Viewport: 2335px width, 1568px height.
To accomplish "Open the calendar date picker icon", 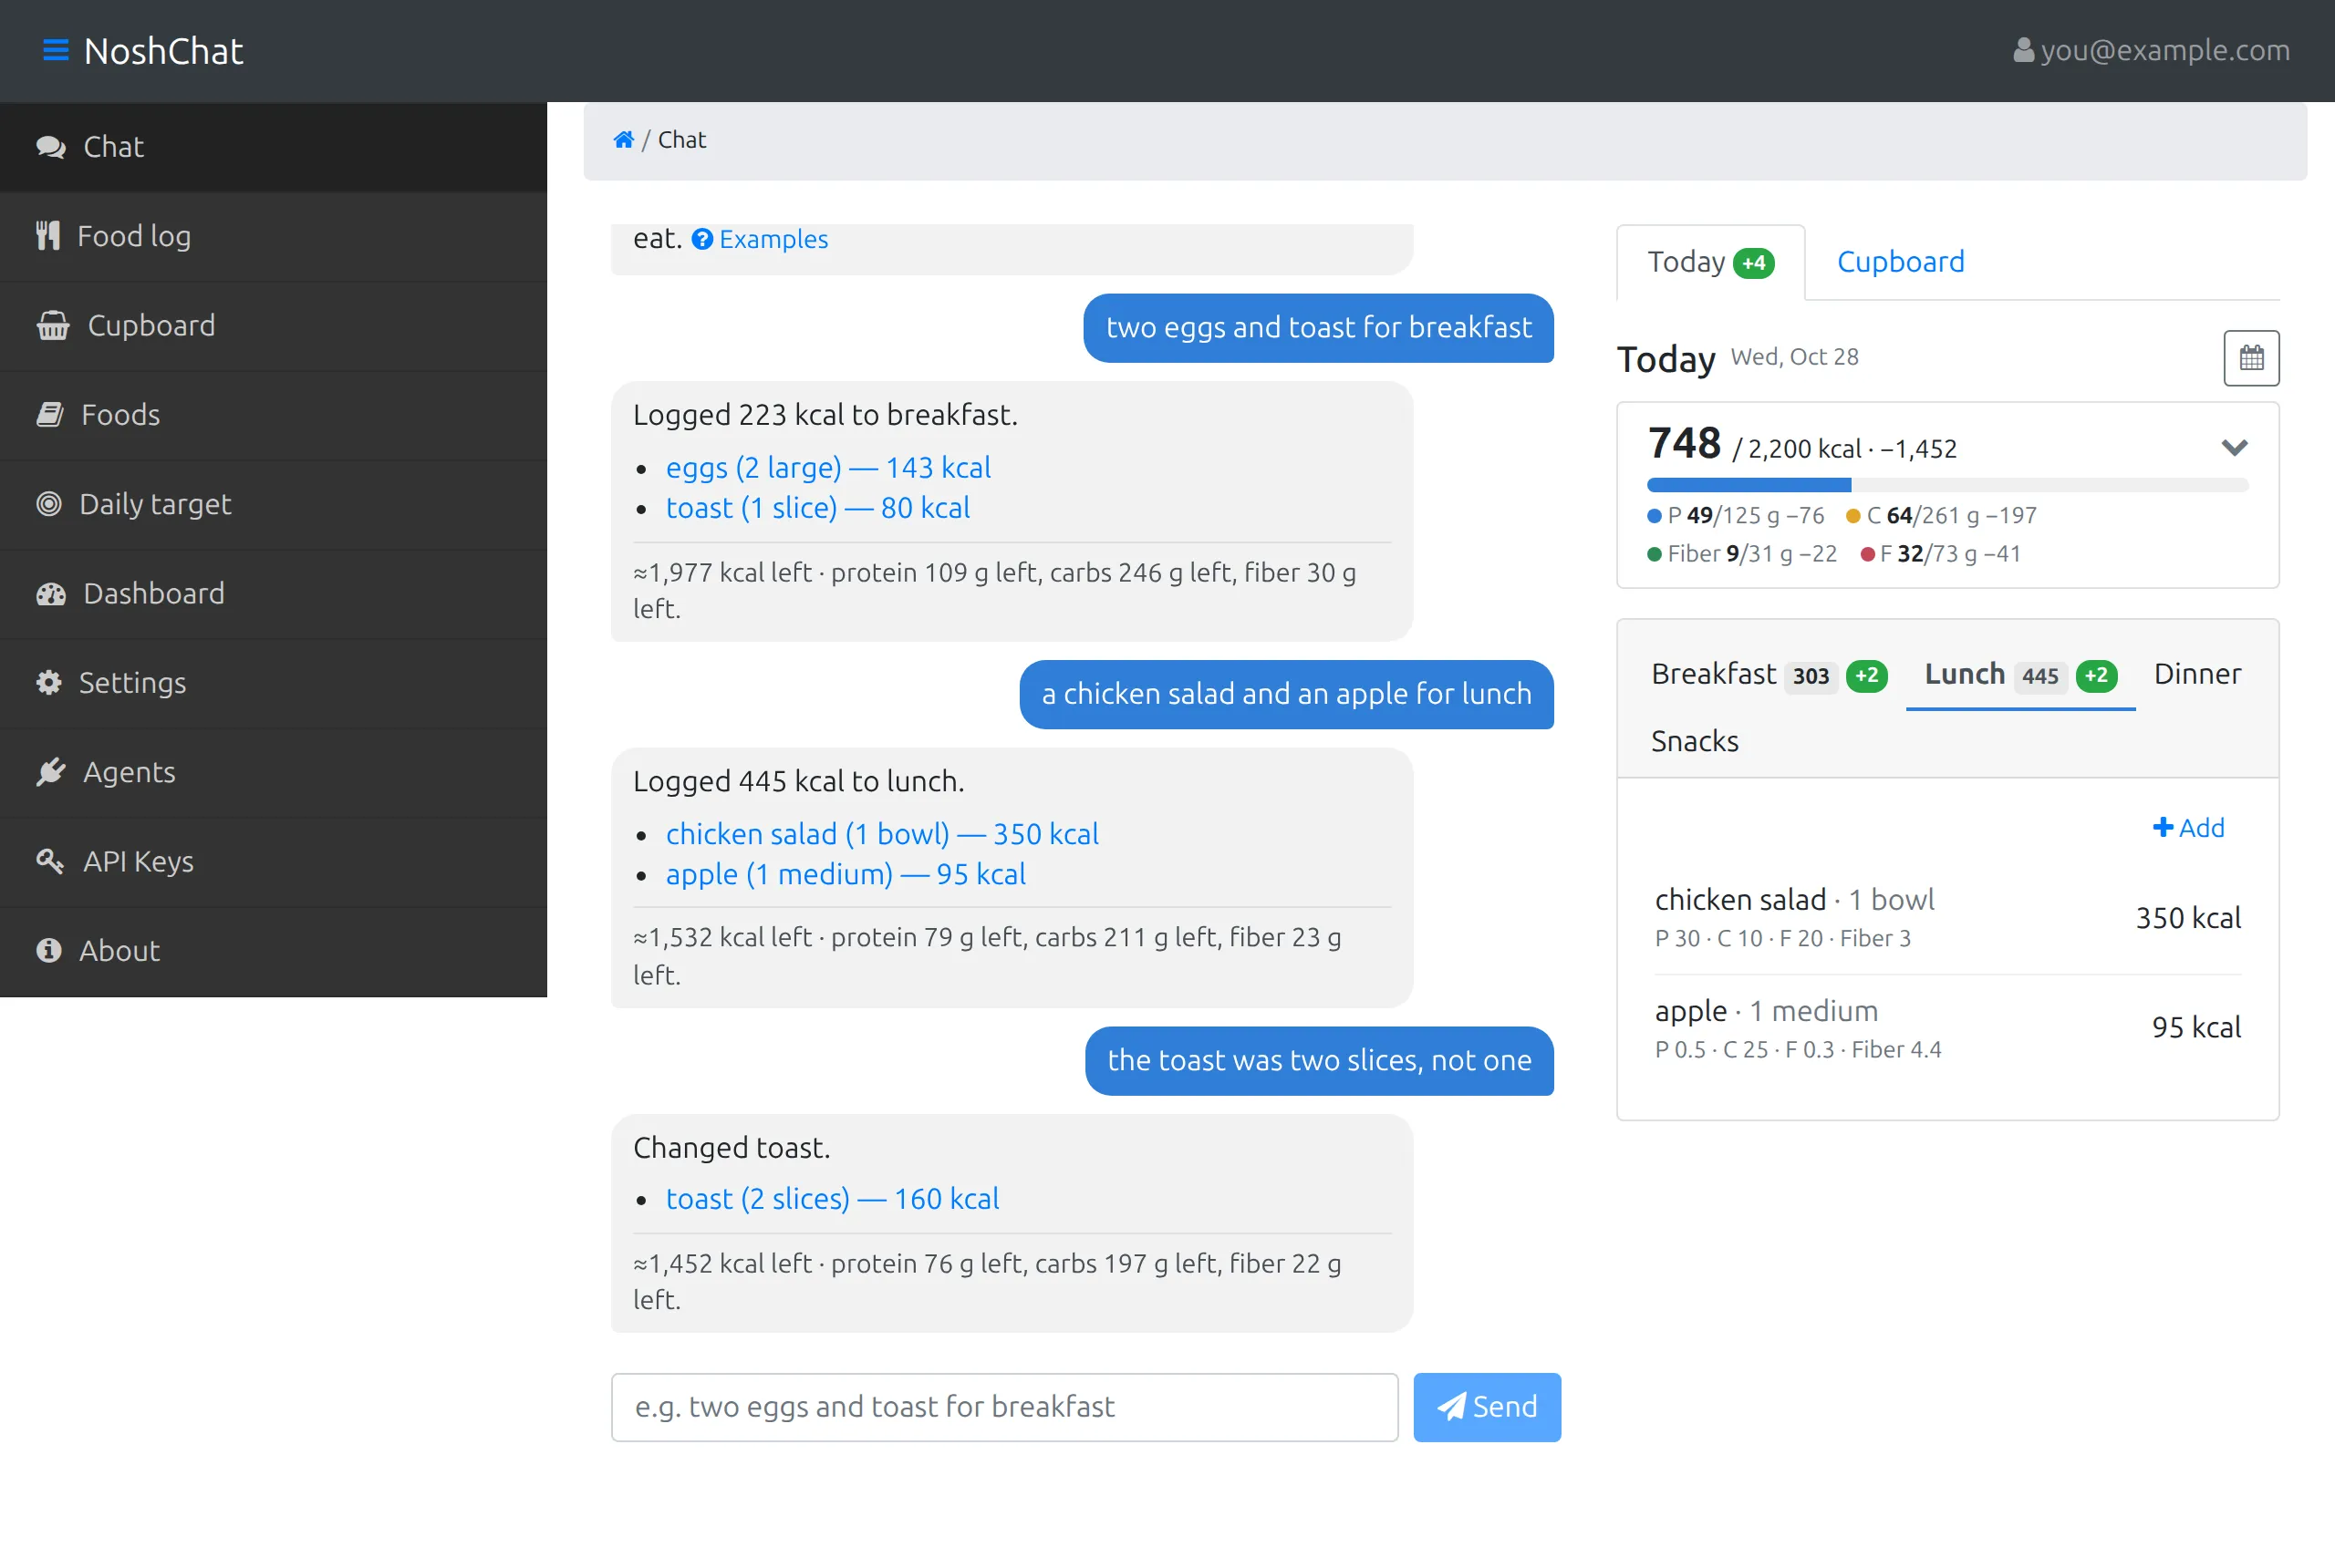I will (2251, 358).
